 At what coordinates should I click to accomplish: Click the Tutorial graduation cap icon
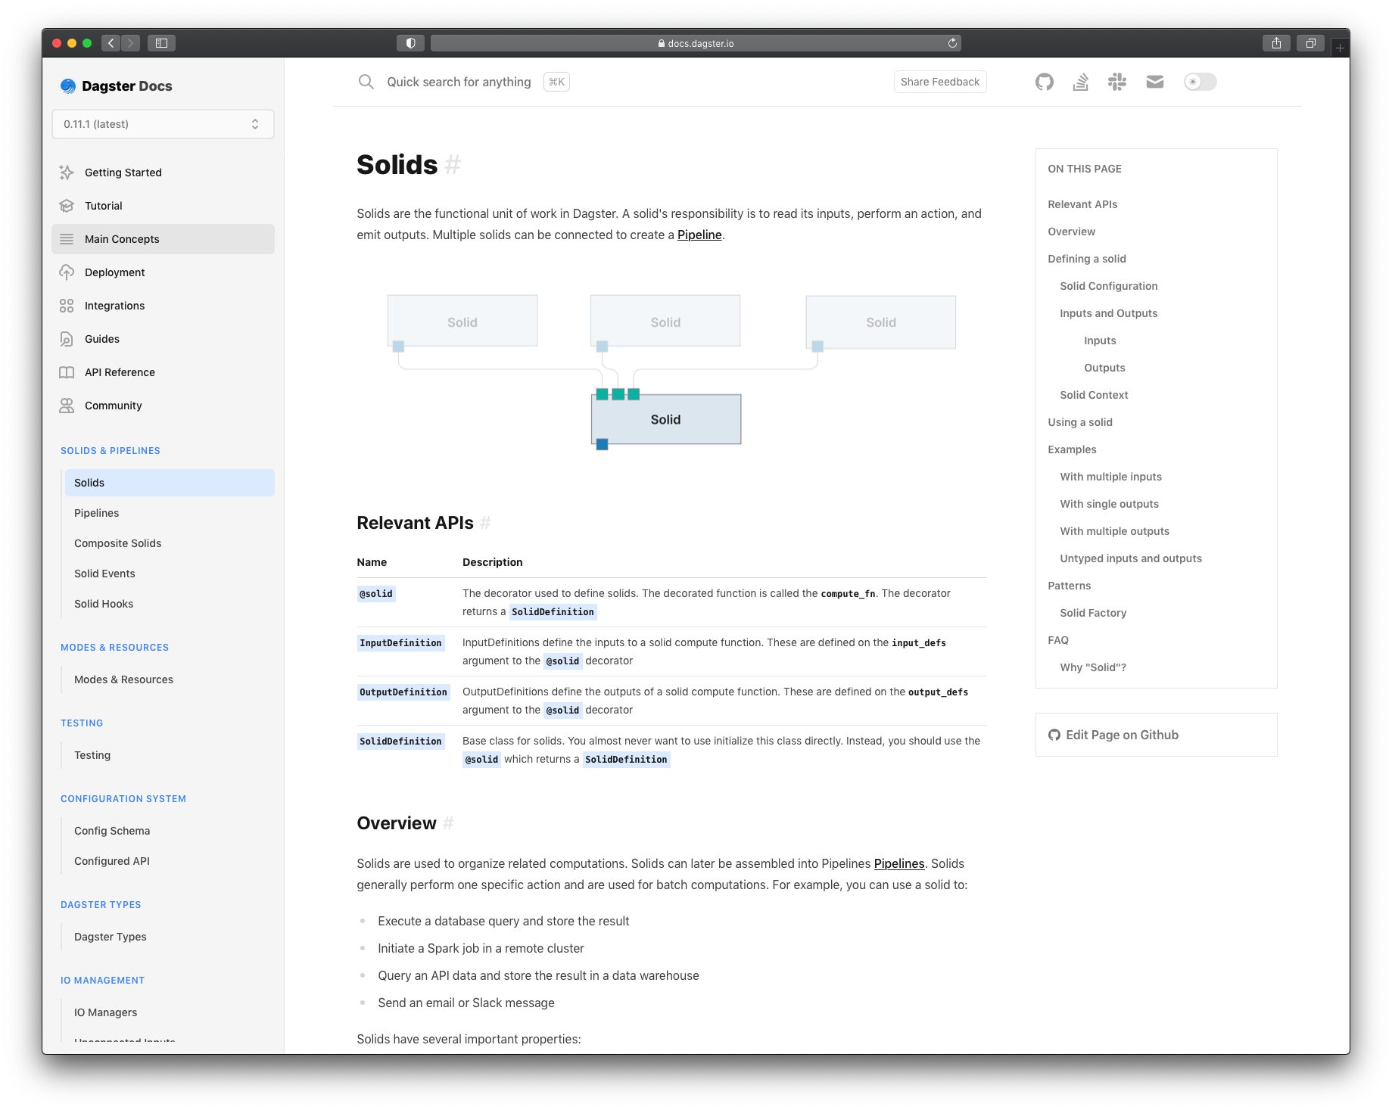click(67, 206)
